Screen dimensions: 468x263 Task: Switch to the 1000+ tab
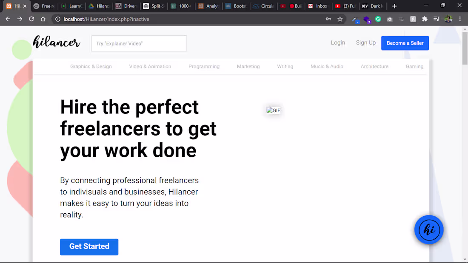coord(182,6)
